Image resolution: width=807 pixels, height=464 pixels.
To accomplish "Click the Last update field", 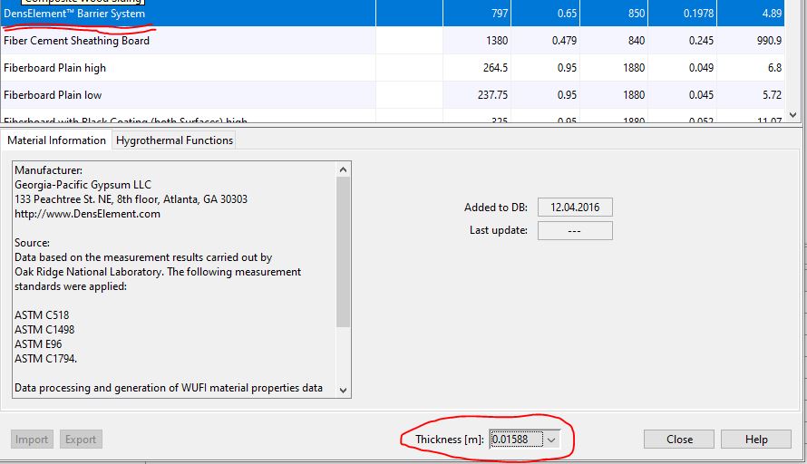I will 574,230.
